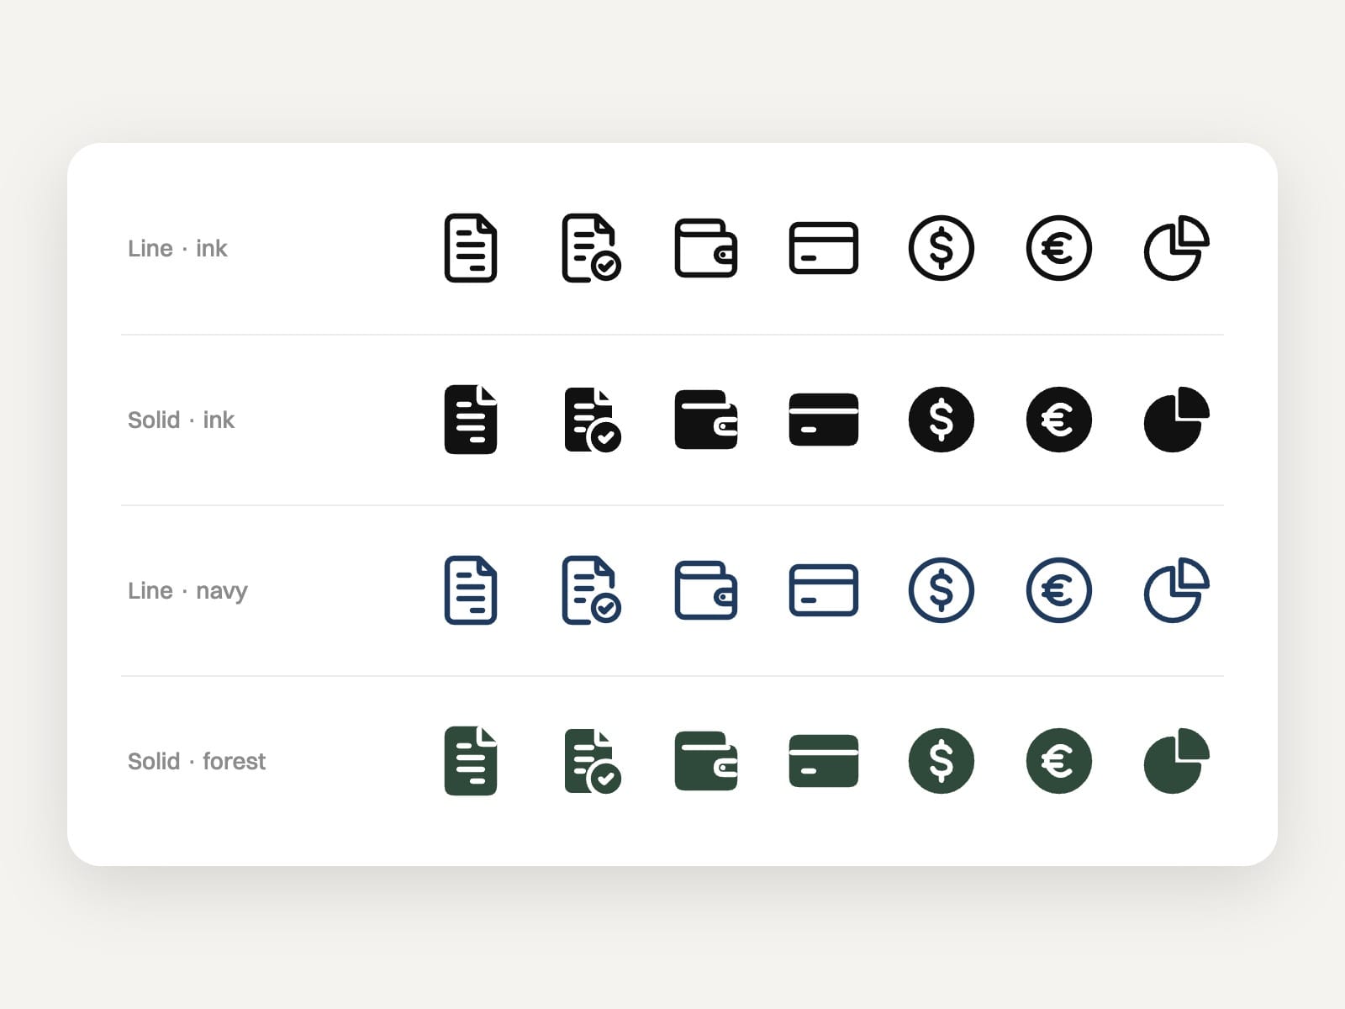
Task: Select the document icon in Line navy row
Action: [471, 590]
